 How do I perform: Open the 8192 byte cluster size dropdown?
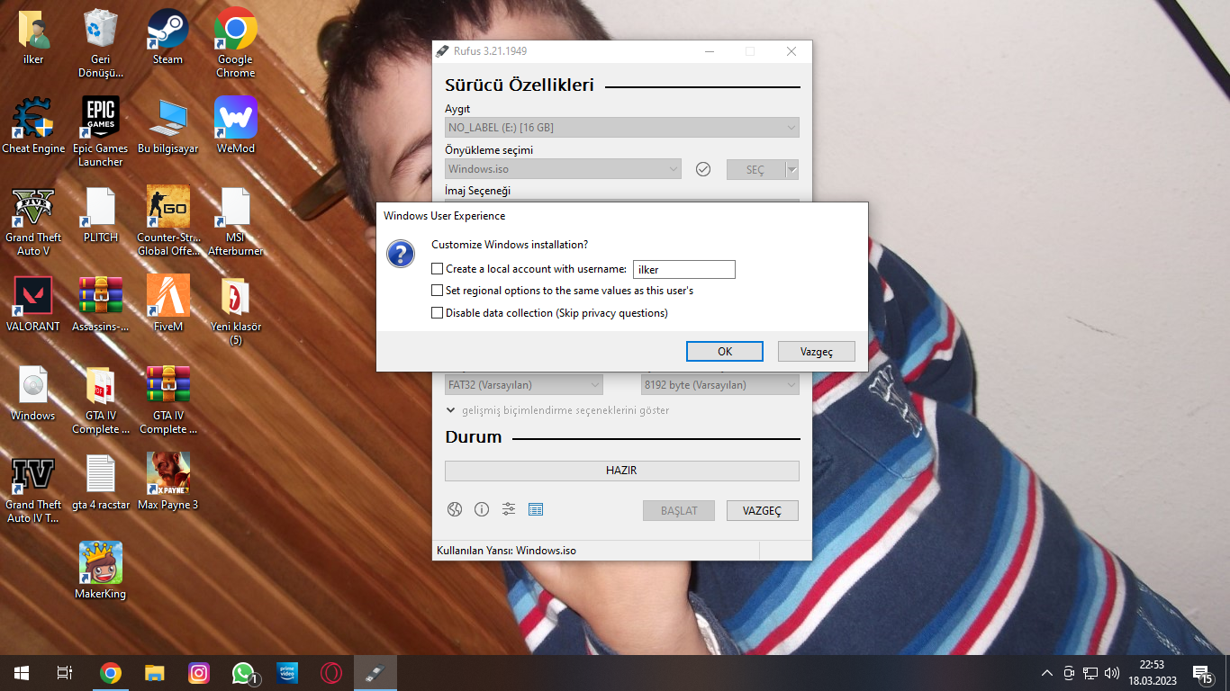(x=720, y=385)
